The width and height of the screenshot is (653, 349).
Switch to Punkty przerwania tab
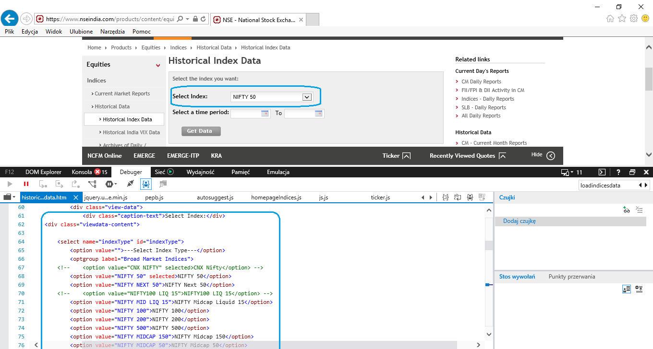pos(571,277)
